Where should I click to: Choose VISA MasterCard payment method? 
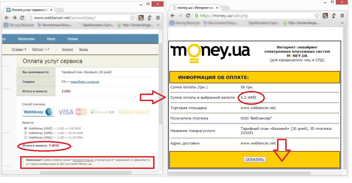coord(72,112)
